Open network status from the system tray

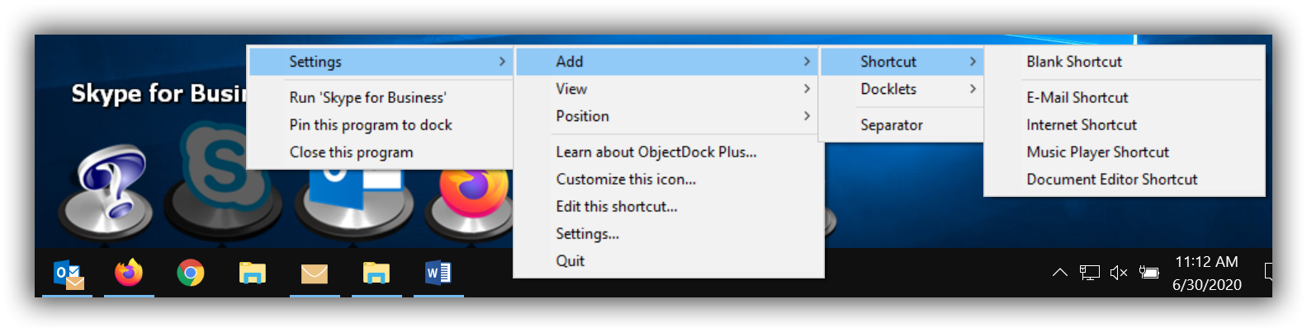pyautogui.click(x=1090, y=273)
